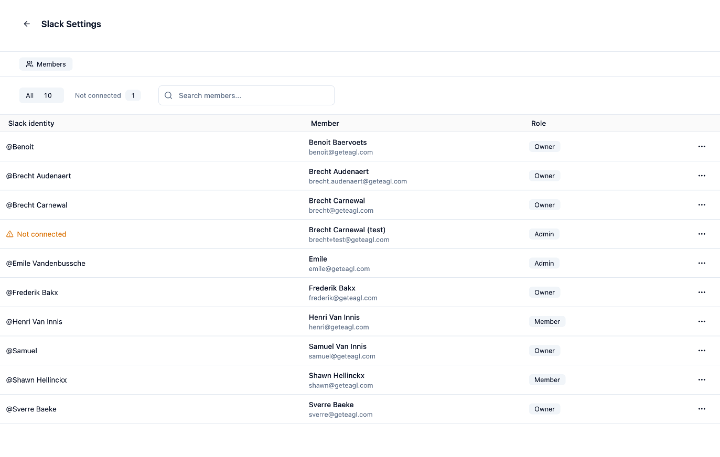This screenshot has width=720, height=457.
Task: Click the member name Samuel Van Innis
Action: (338, 346)
